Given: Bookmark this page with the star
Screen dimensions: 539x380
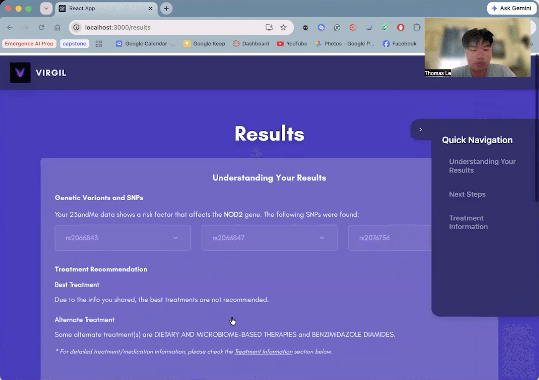Looking at the screenshot, I should 283,27.
